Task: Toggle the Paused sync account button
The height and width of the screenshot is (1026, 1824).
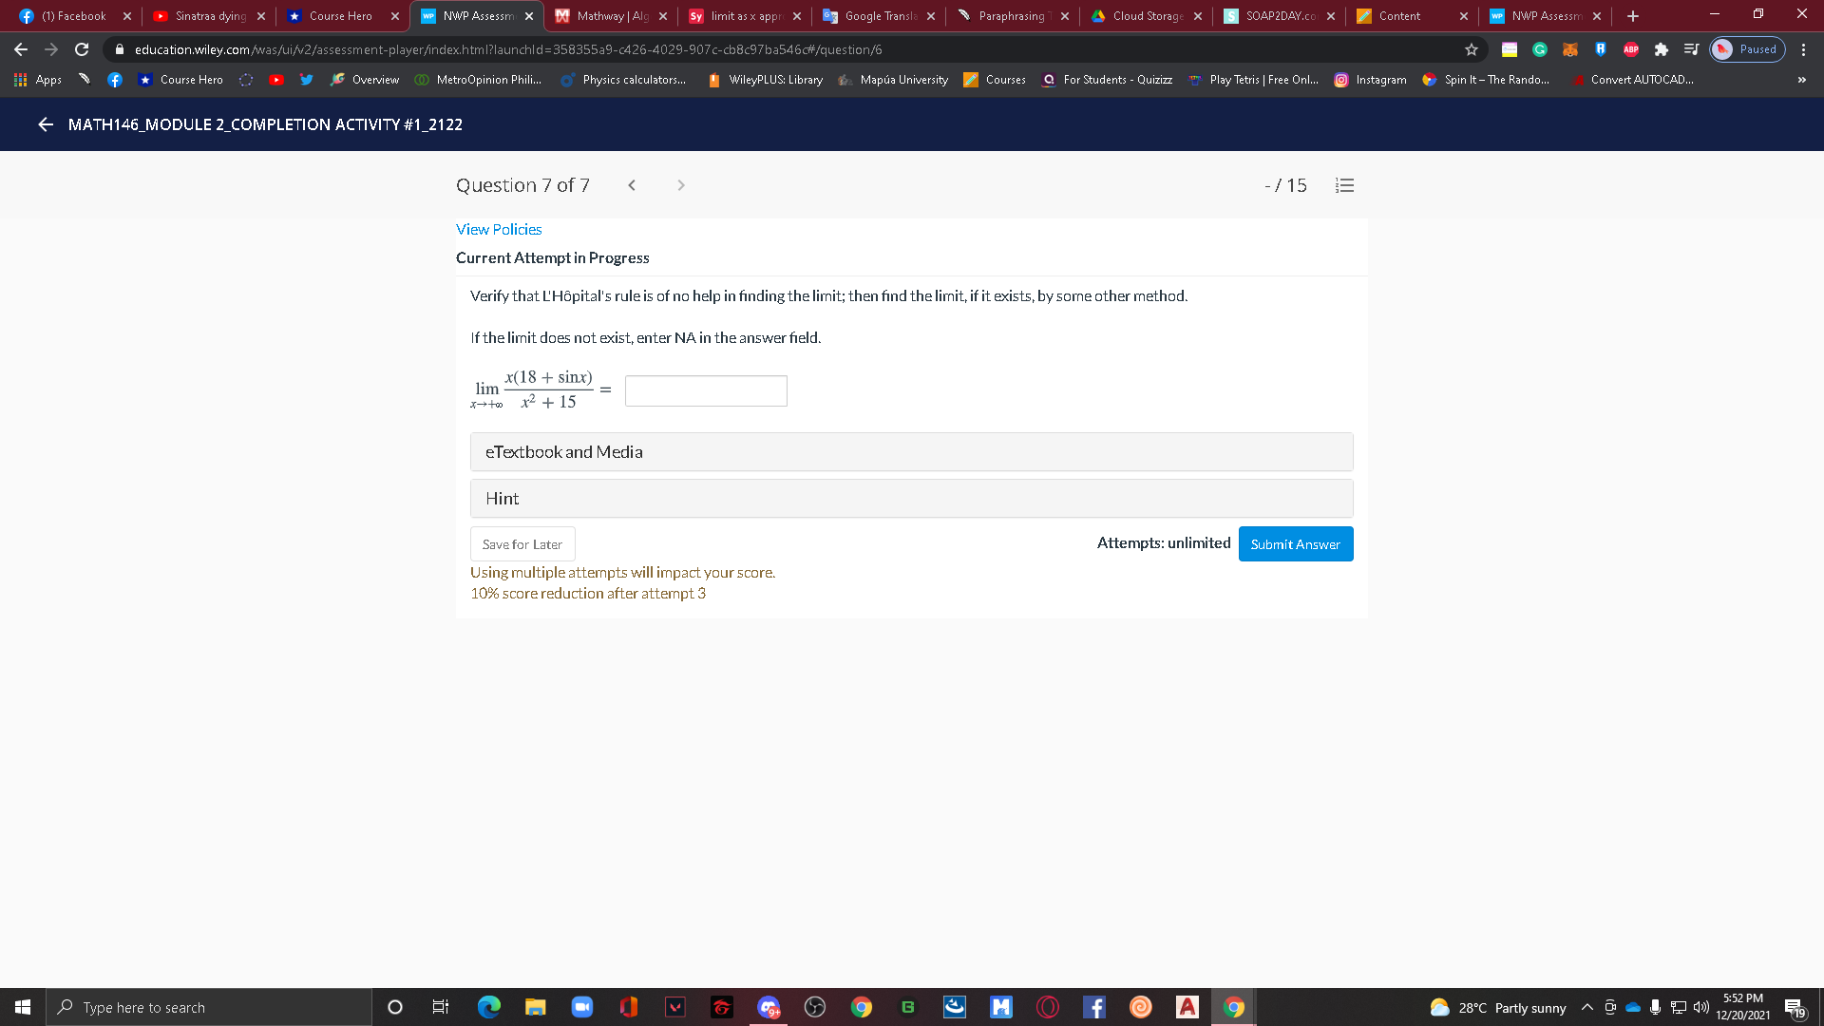Action: (1747, 49)
